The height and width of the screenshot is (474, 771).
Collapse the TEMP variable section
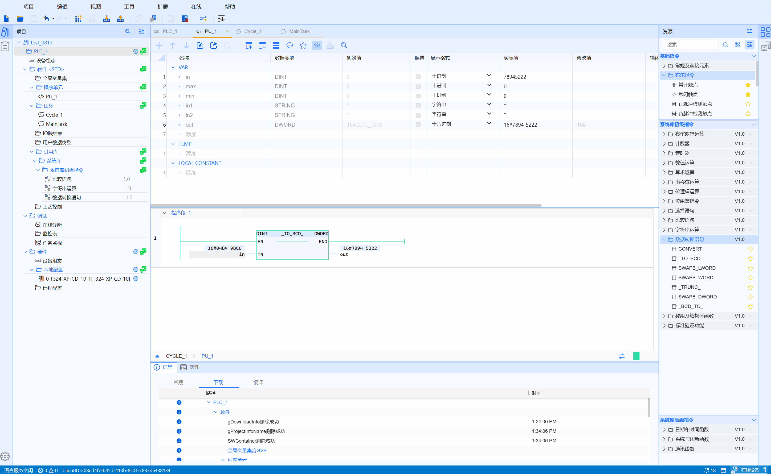pyautogui.click(x=173, y=144)
